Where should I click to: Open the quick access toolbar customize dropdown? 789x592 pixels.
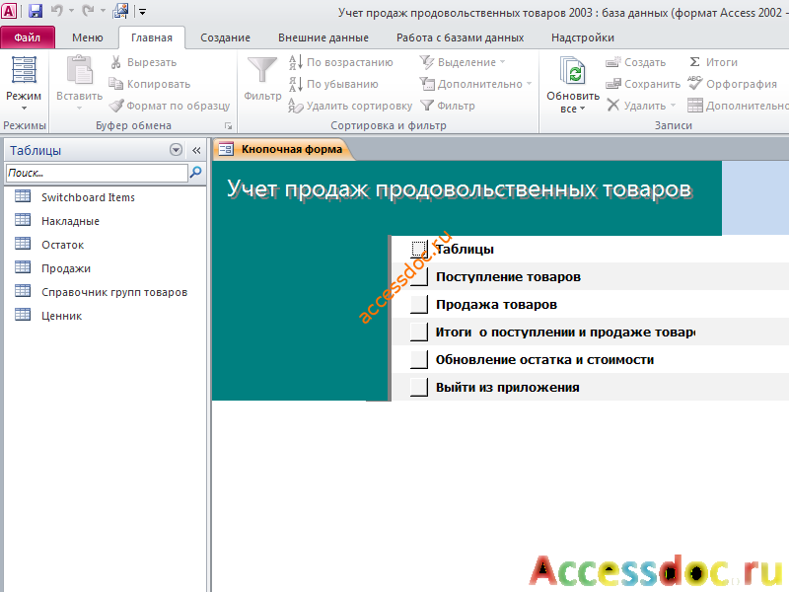(142, 12)
